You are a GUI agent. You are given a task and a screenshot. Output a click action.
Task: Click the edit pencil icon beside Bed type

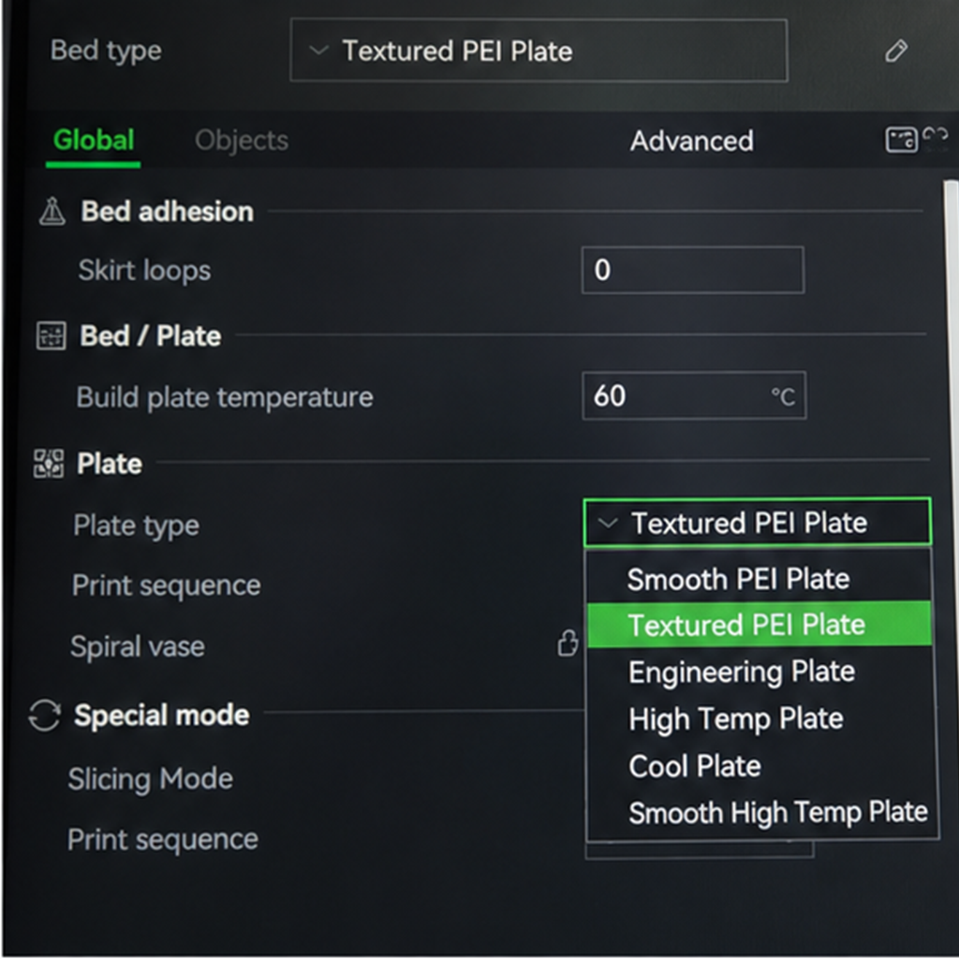pyautogui.click(x=896, y=52)
